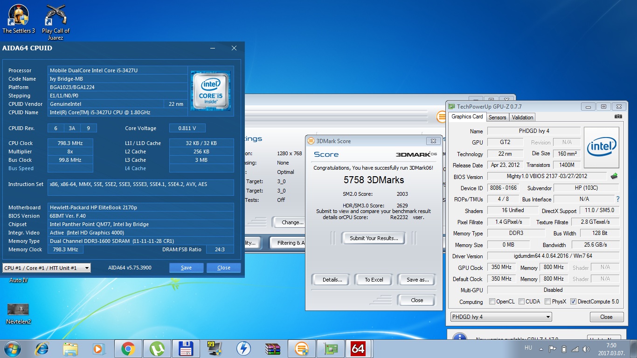
Task: Launch the Play Call of Juarez shortcut
Action: 55,22
